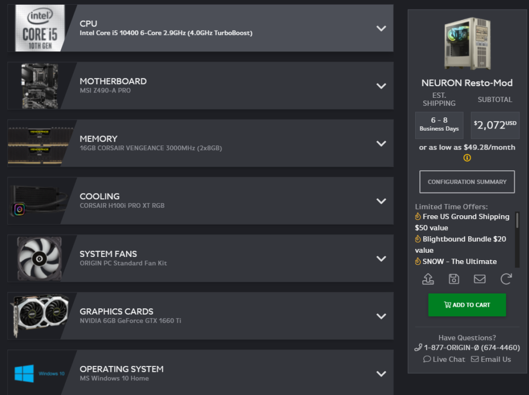
Task: Click the financing info icon
Action: (467, 158)
